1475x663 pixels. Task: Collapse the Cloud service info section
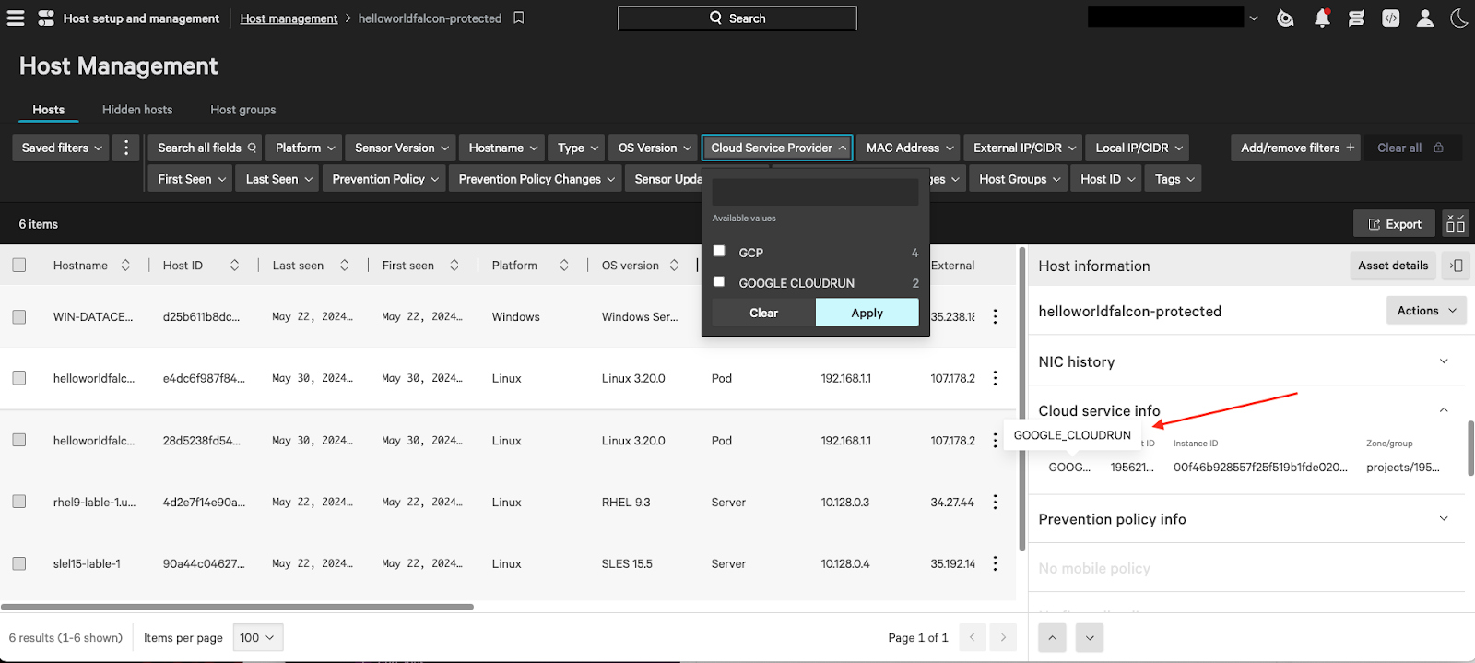tap(1444, 410)
